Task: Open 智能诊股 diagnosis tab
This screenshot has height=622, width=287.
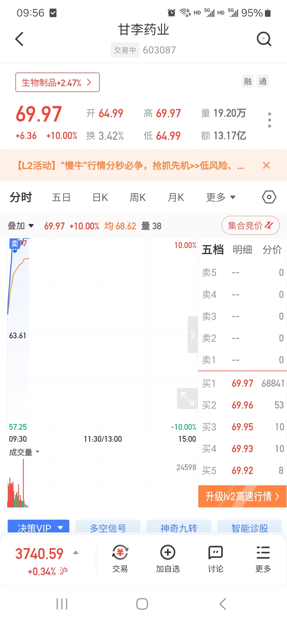Action: coord(250,527)
